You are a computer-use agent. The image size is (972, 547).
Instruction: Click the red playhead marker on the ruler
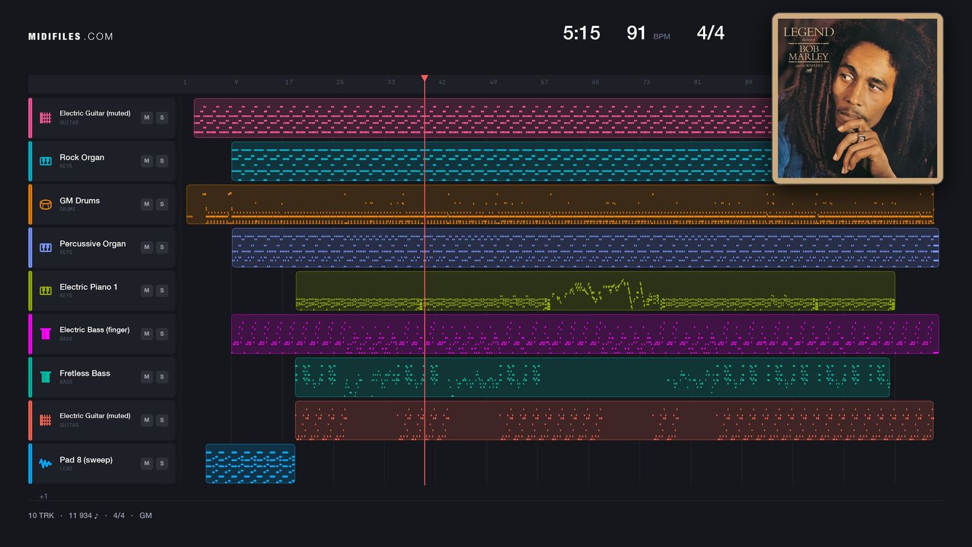(x=424, y=78)
